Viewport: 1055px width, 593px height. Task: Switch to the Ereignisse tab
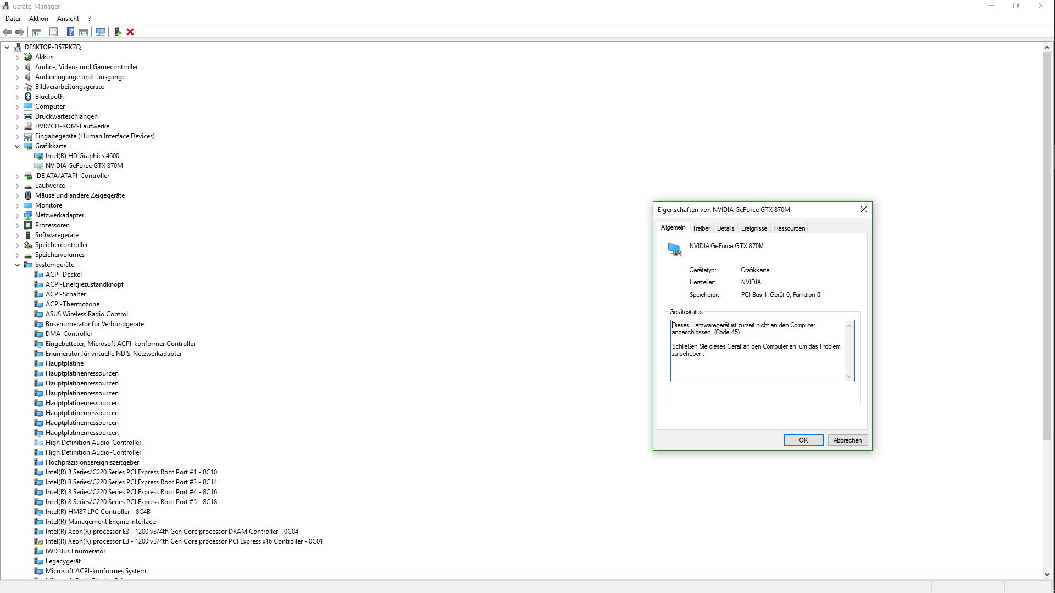[753, 228]
